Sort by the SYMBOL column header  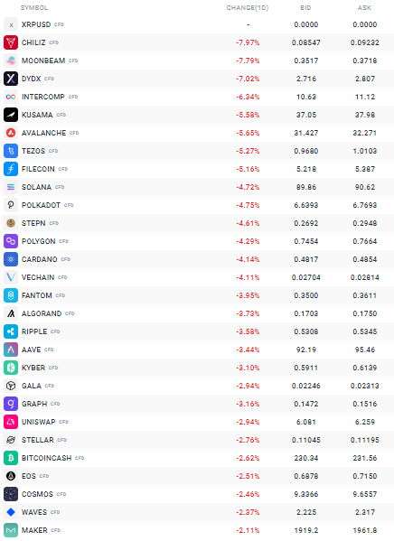pos(34,7)
